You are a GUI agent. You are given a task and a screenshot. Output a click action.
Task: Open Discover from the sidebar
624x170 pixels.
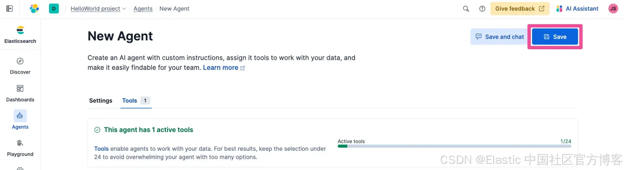pos(20,66)
